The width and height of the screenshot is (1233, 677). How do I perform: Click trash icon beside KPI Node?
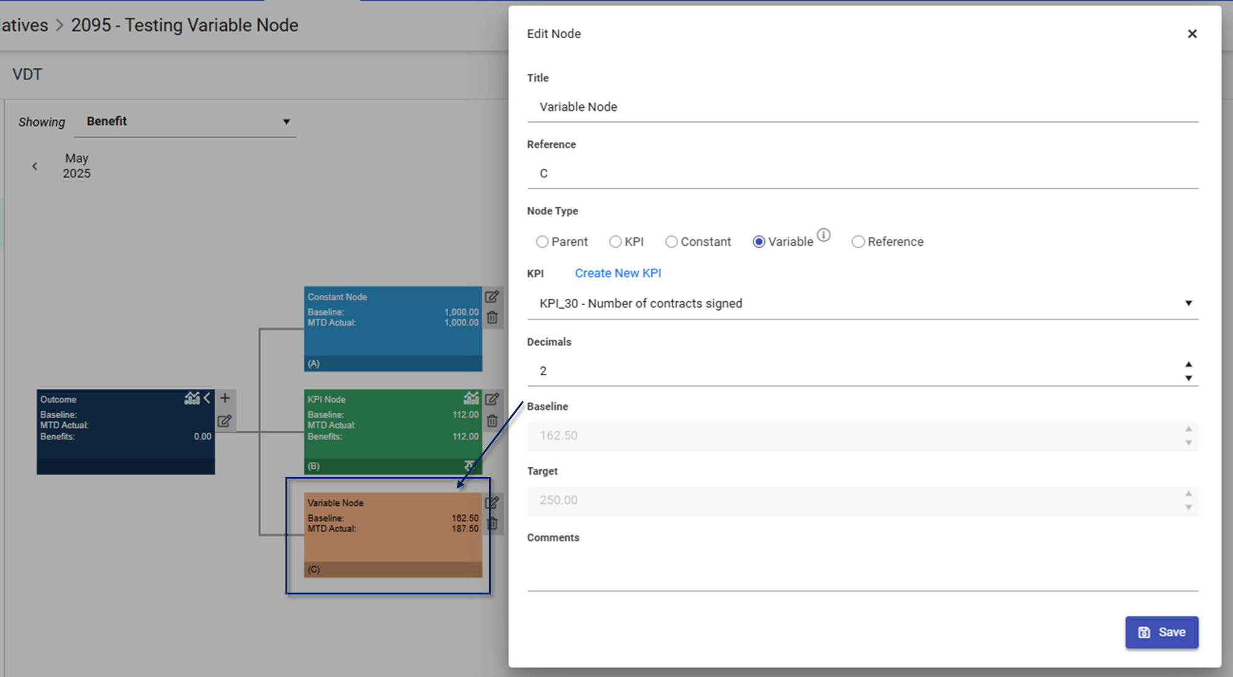(x=492, y=421)
